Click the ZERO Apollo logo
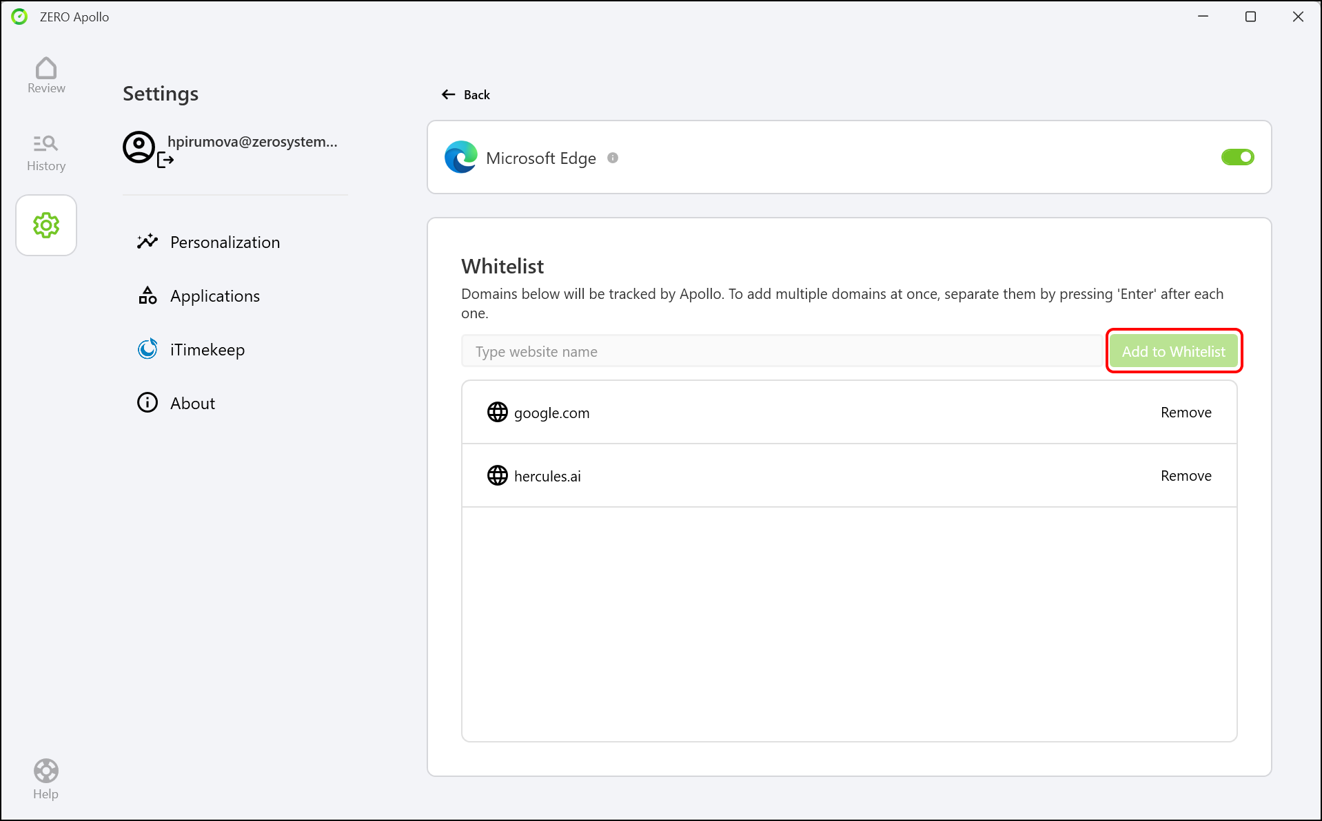 click(x=19, y=16)
